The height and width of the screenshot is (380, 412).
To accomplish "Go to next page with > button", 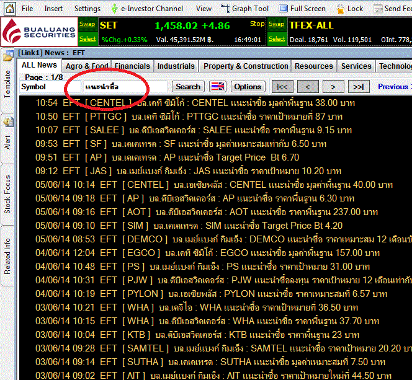I will pyautogui.click(x=333, y=87).
